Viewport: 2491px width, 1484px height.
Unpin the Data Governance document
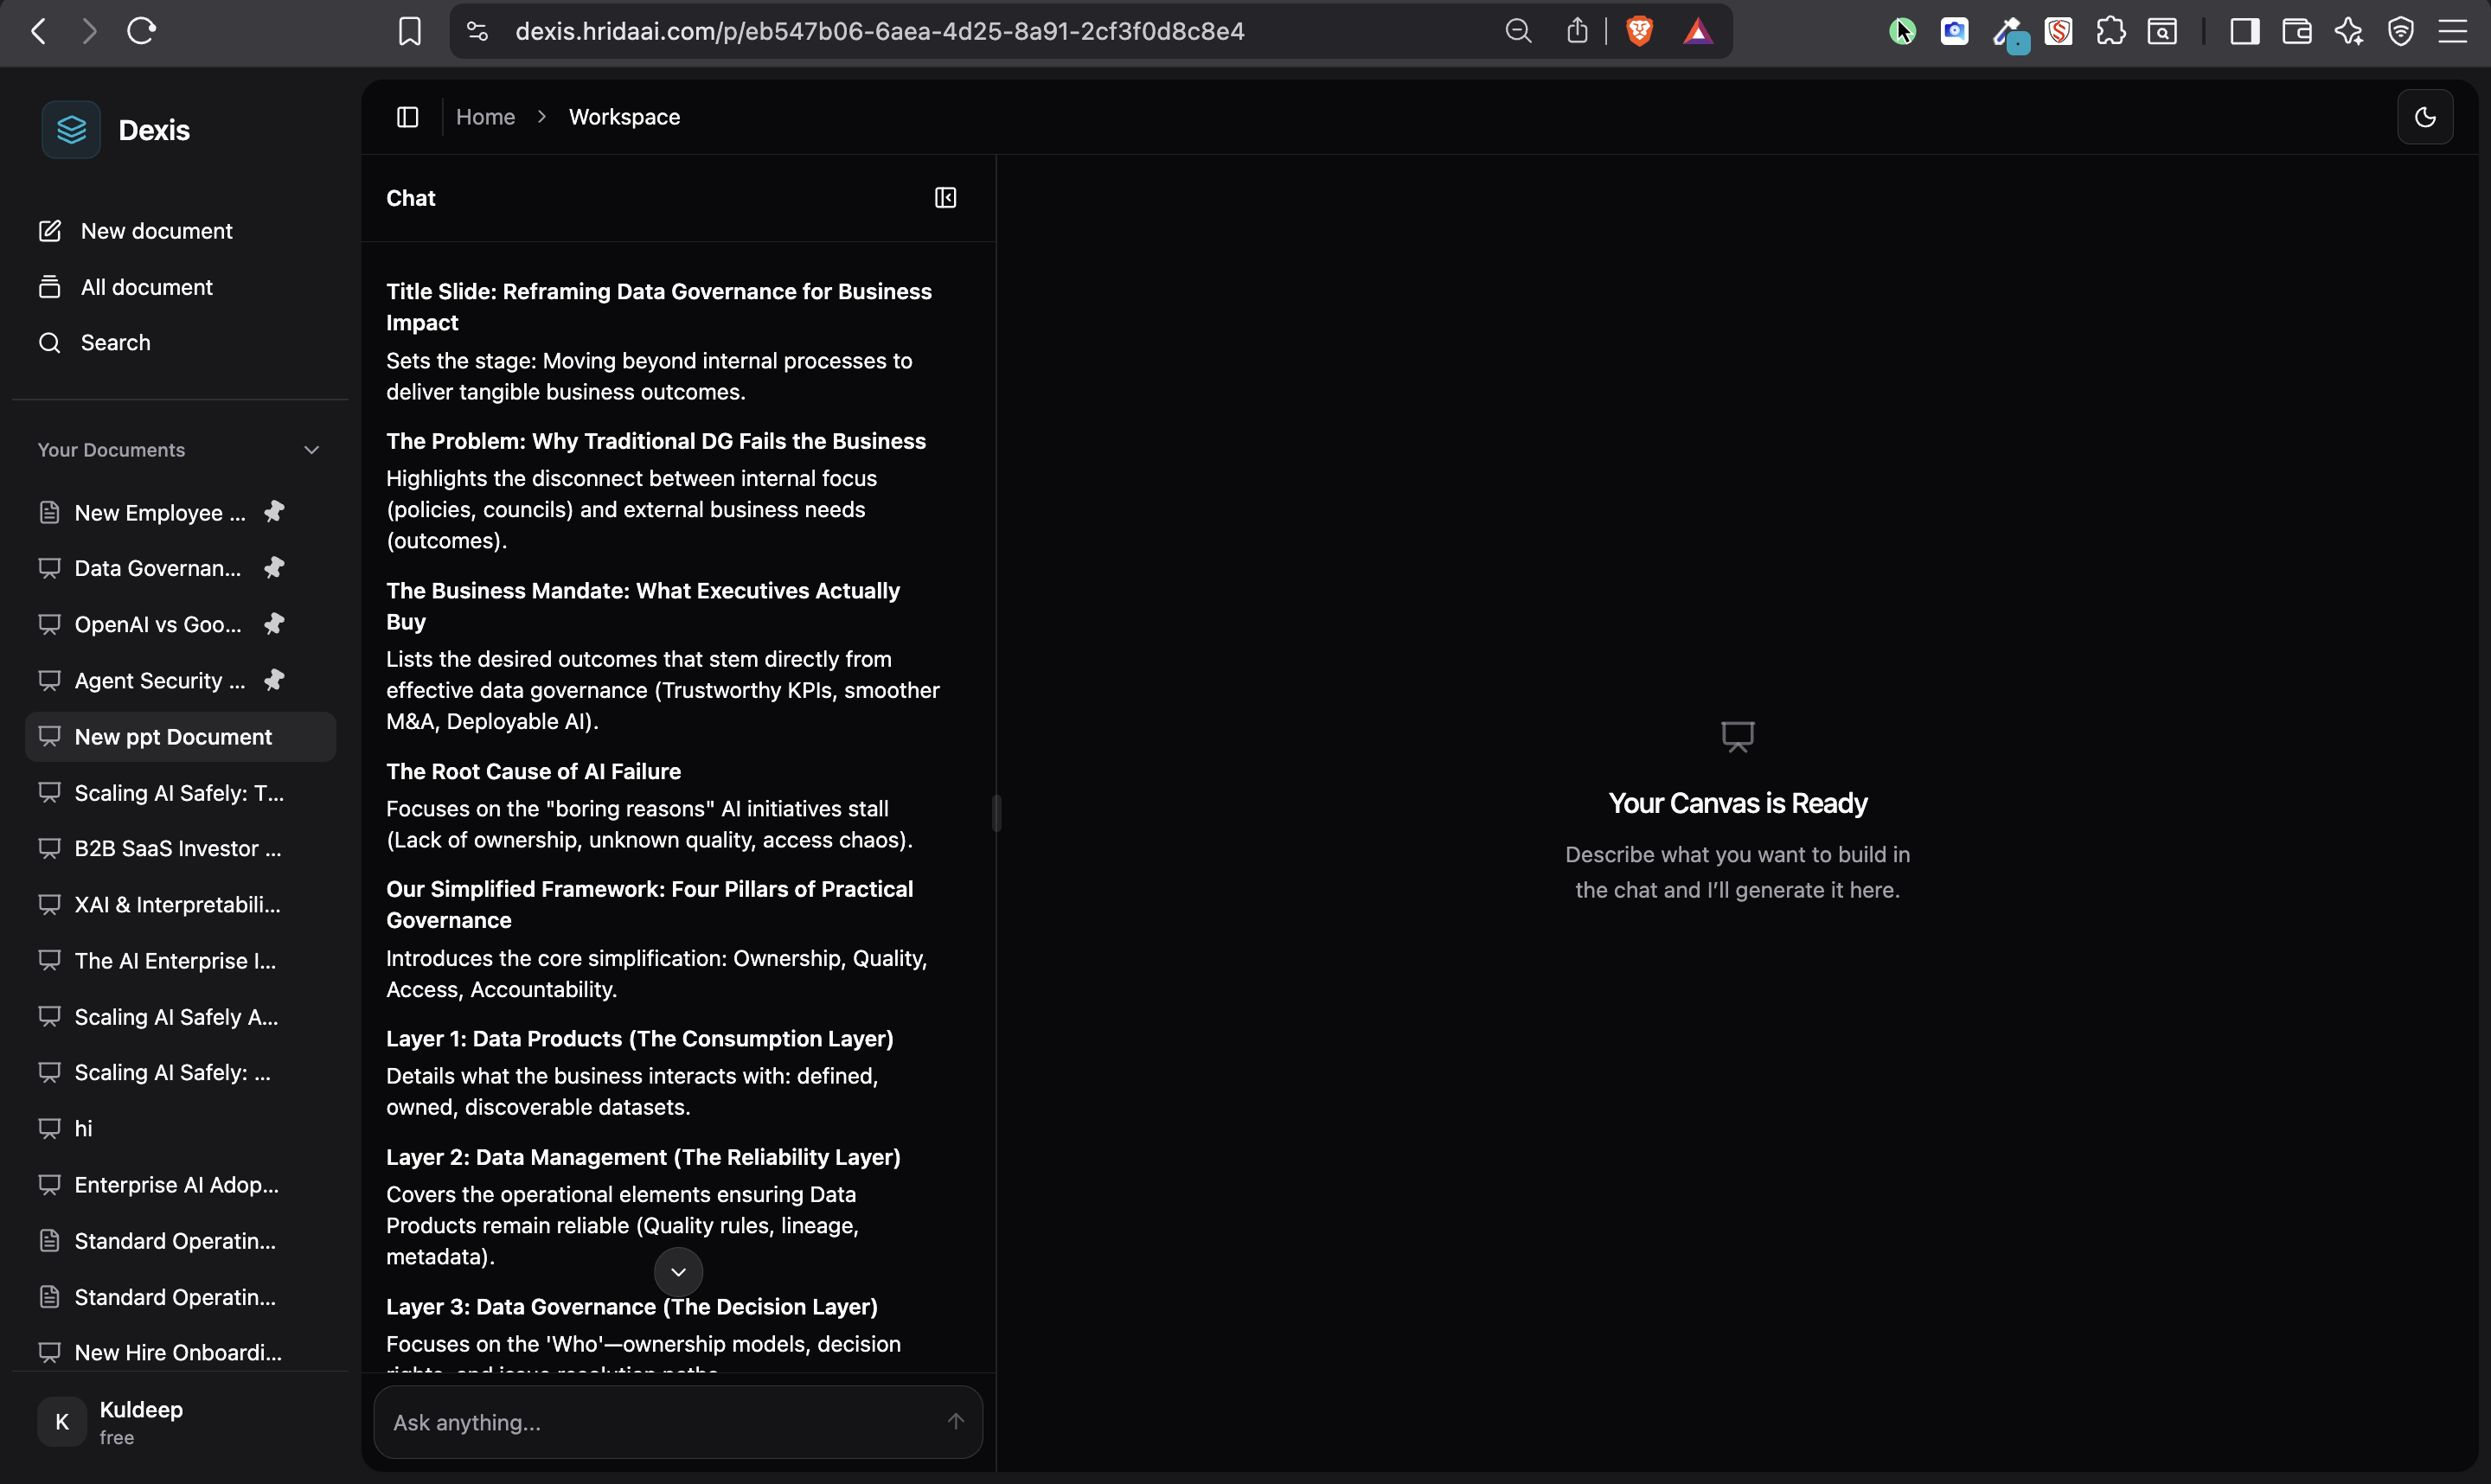(274, 568)
